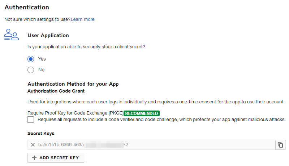Click the code verifier description text
Viewport: 289px width, 166px height.
(x=161, y=120)
